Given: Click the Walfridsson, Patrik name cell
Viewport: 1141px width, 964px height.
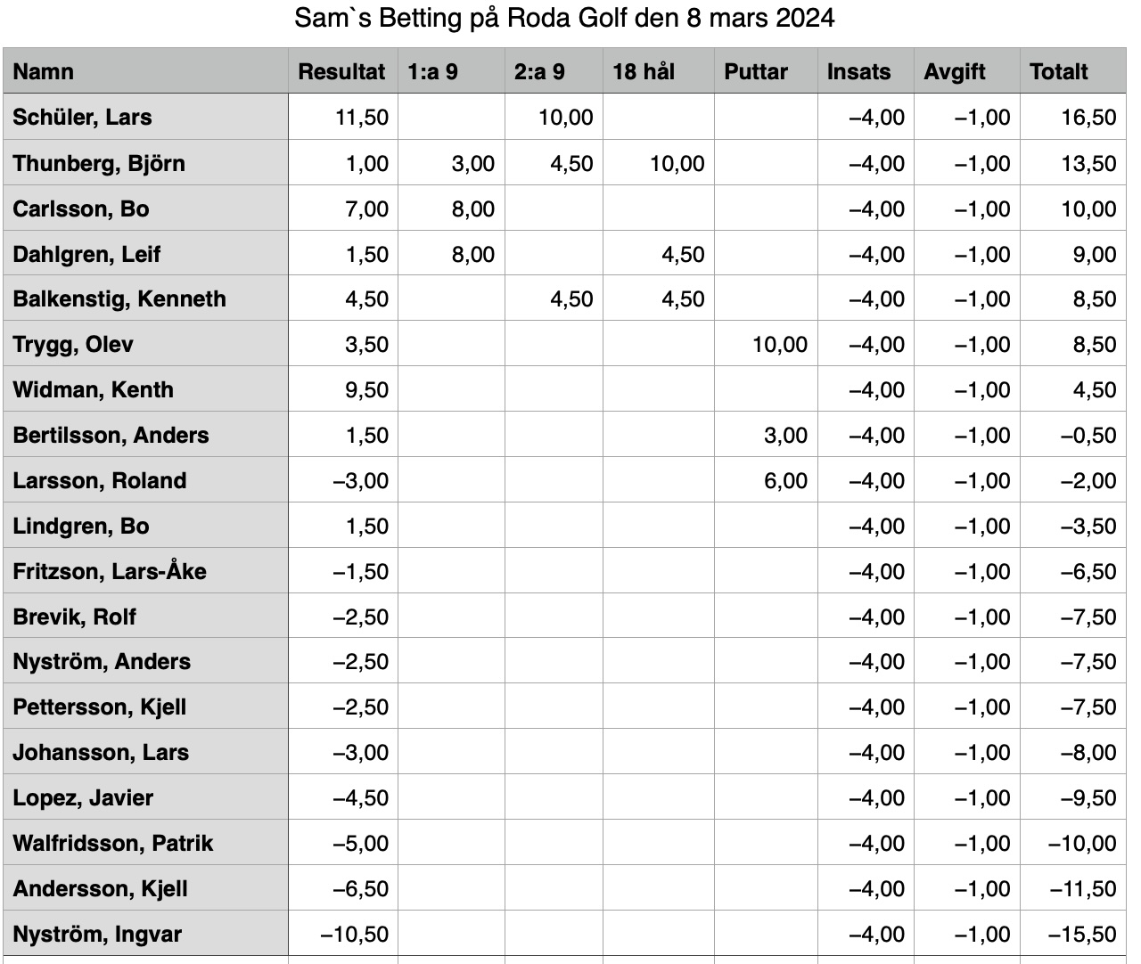Looking at the screenshot, I should [145, 843].
